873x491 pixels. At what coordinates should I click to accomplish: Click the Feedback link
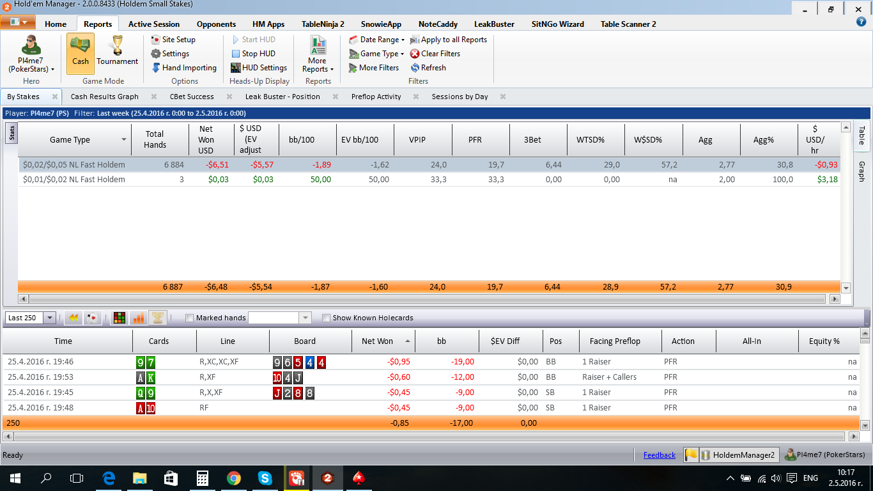[660, 455]
